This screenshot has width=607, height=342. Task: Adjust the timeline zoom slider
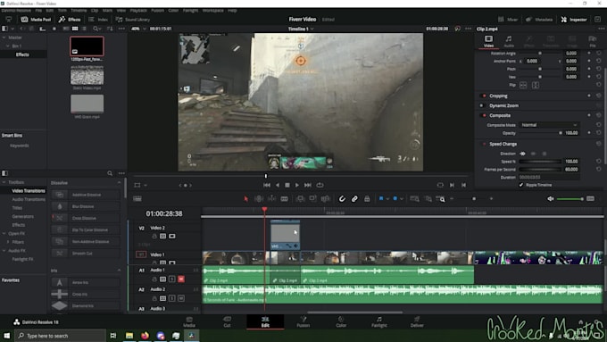471,199
